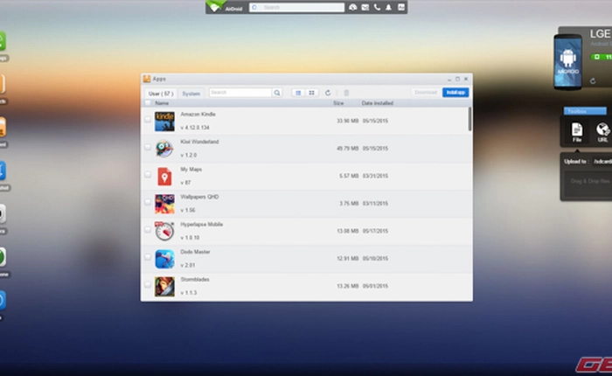Click the phone call icon in top bar
The width and height of the screenshot is (612, 376).
click(x=377, y=7)
